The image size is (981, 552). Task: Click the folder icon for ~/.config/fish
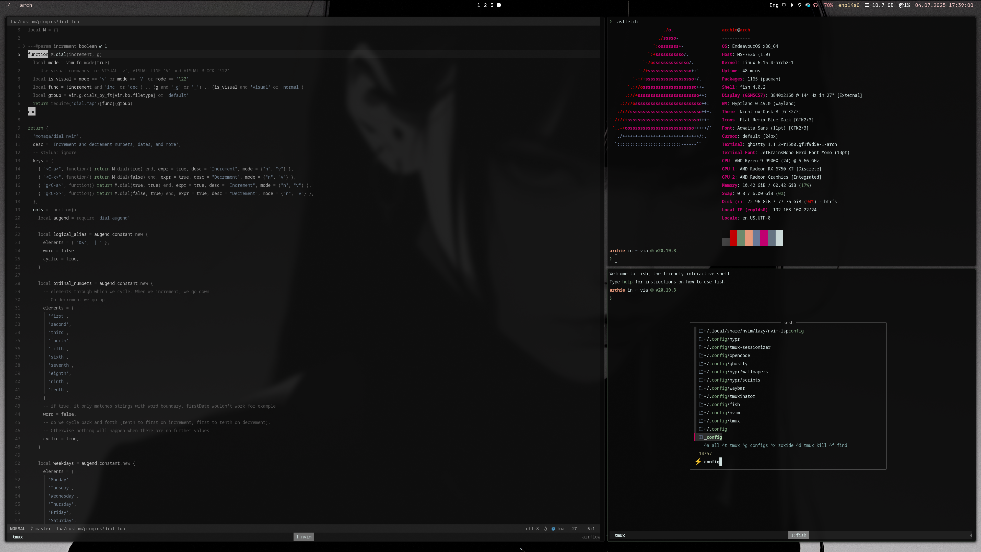tap(701, 404)
